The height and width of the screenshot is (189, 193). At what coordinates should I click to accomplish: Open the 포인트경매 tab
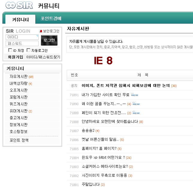click(51, 19)
